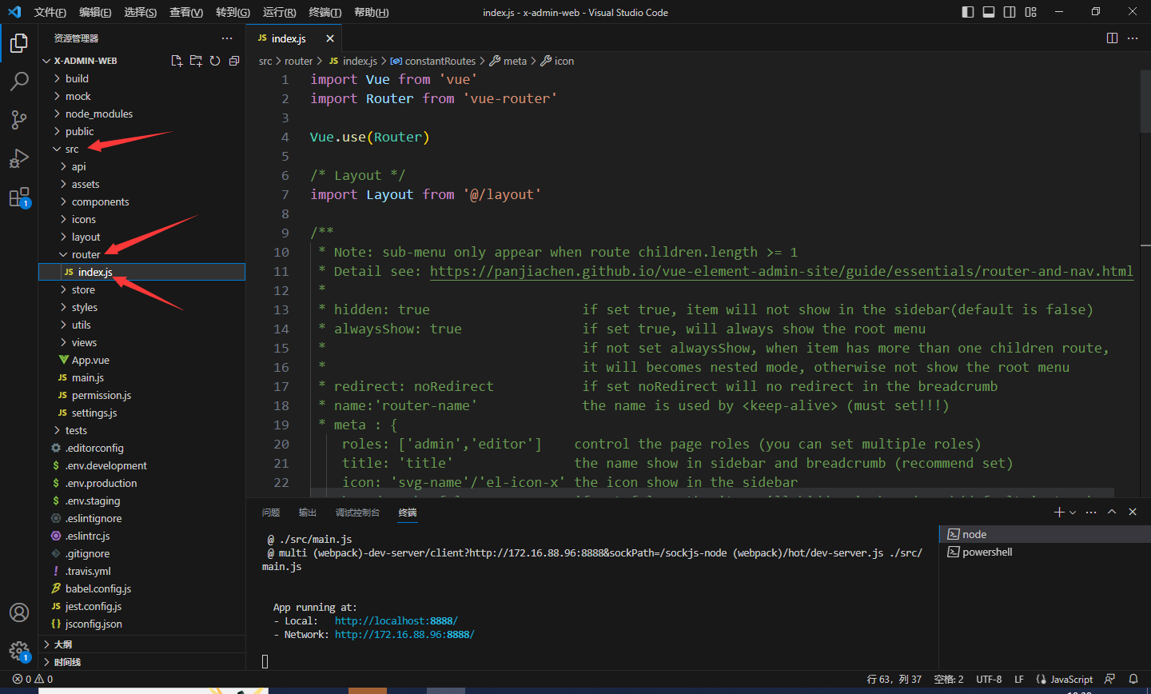This screenshot has width=1151, height=694.
Task: Open the Local localhost:8888 link
Action: pos(396,620)
